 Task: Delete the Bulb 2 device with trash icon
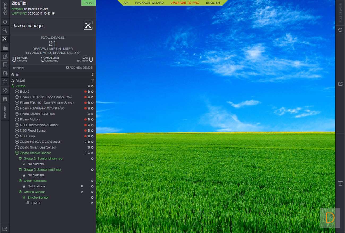(89, 92)
